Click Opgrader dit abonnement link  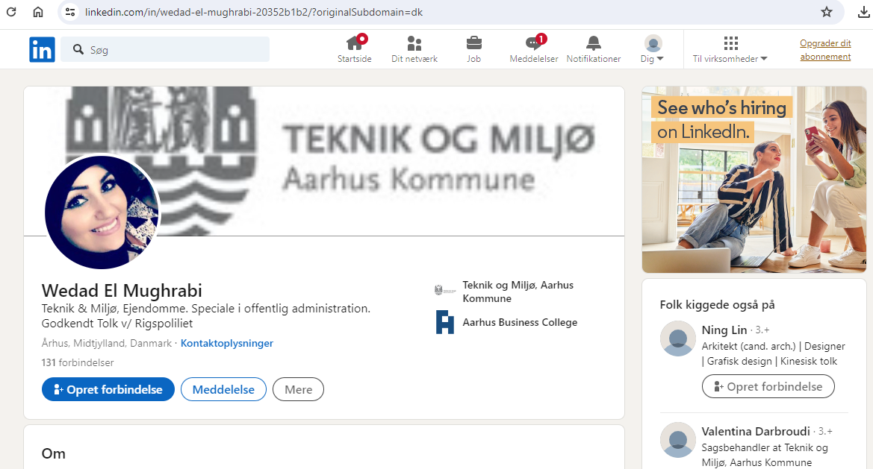825,49
